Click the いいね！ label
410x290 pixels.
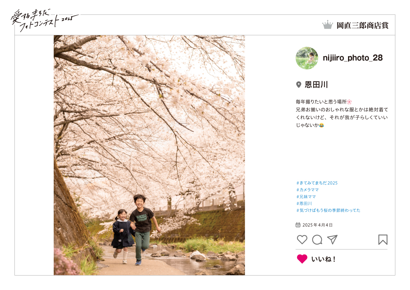[323, 259]
